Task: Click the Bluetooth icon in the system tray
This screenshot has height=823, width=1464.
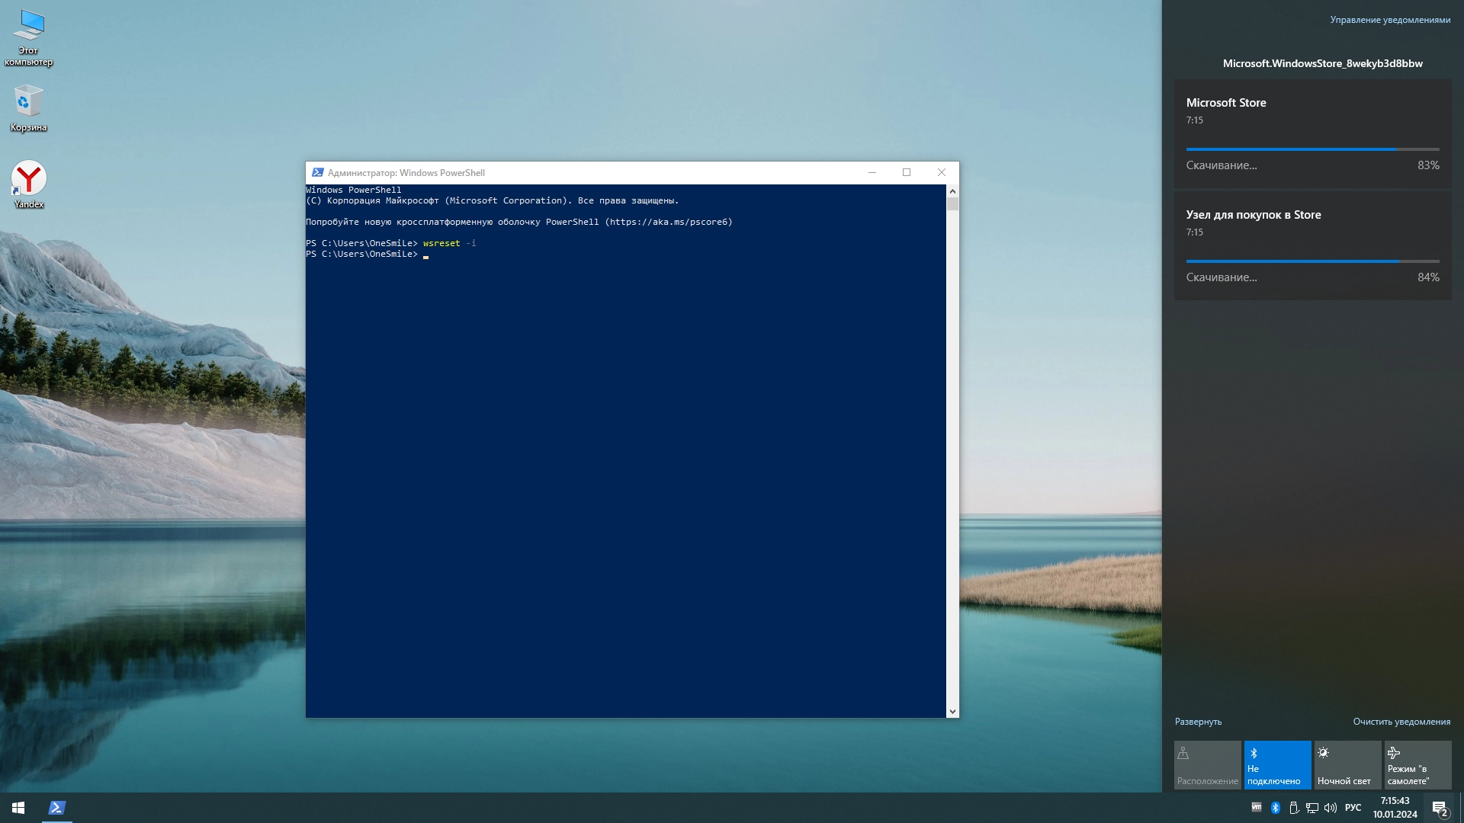Action: pyautogui.click(x=1275, y=808)
